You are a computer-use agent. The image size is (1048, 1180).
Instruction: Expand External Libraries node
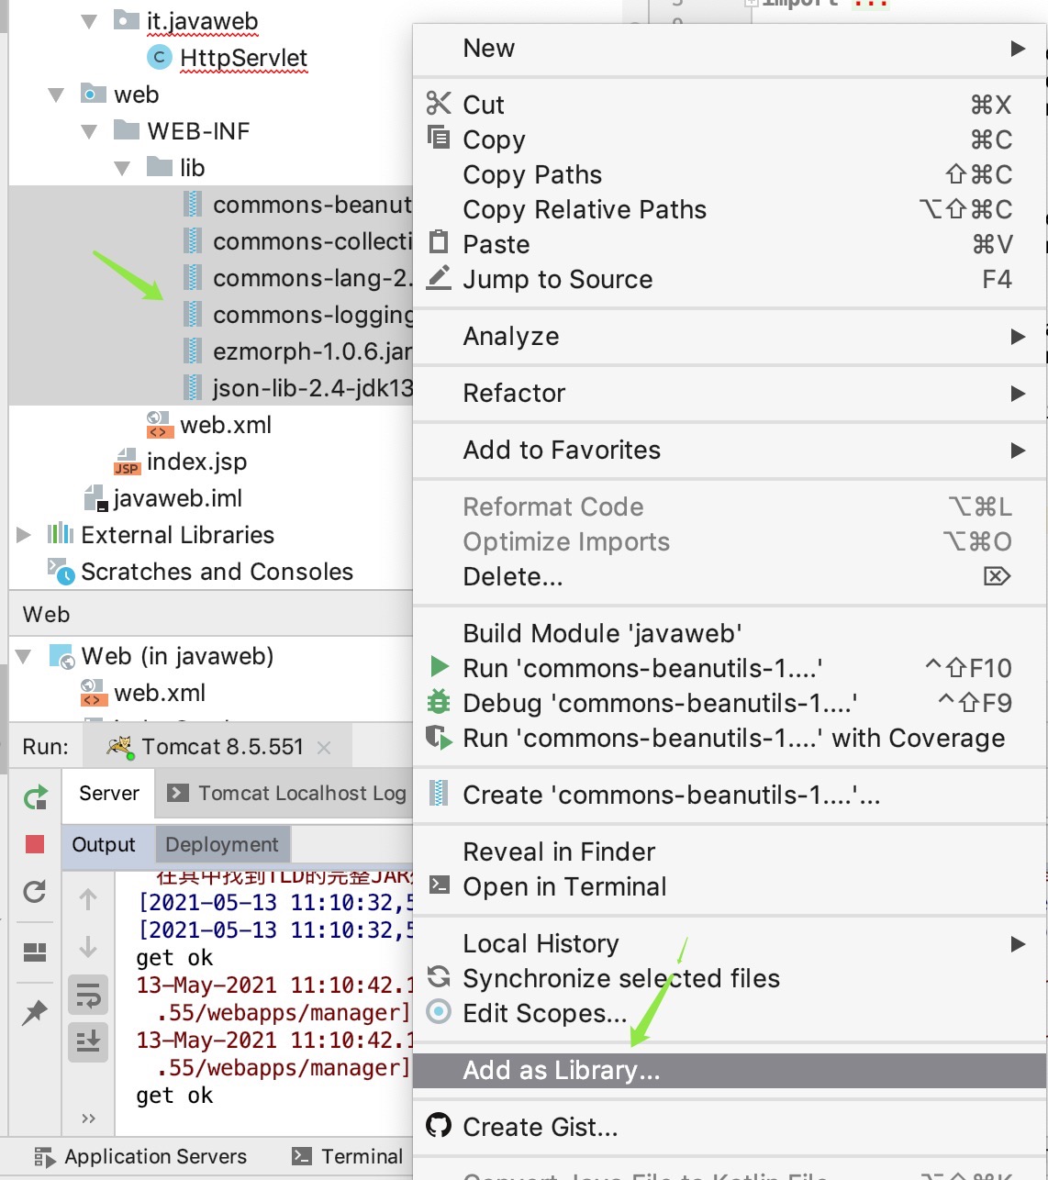[24, 535]
